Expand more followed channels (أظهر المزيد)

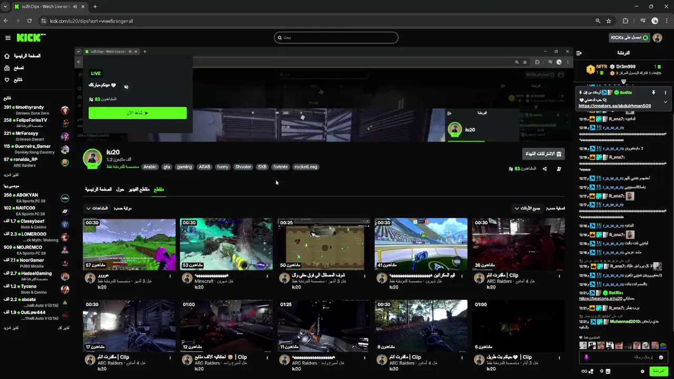coord(11,175)
